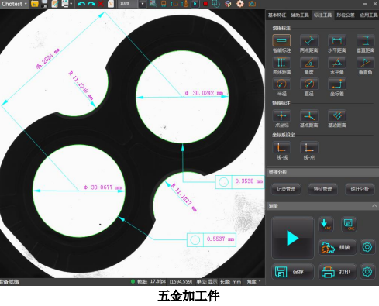Click the 记录管理 record management button
Image resolution: width=379 pixels, height=306 pixels.
pos(286,189)
